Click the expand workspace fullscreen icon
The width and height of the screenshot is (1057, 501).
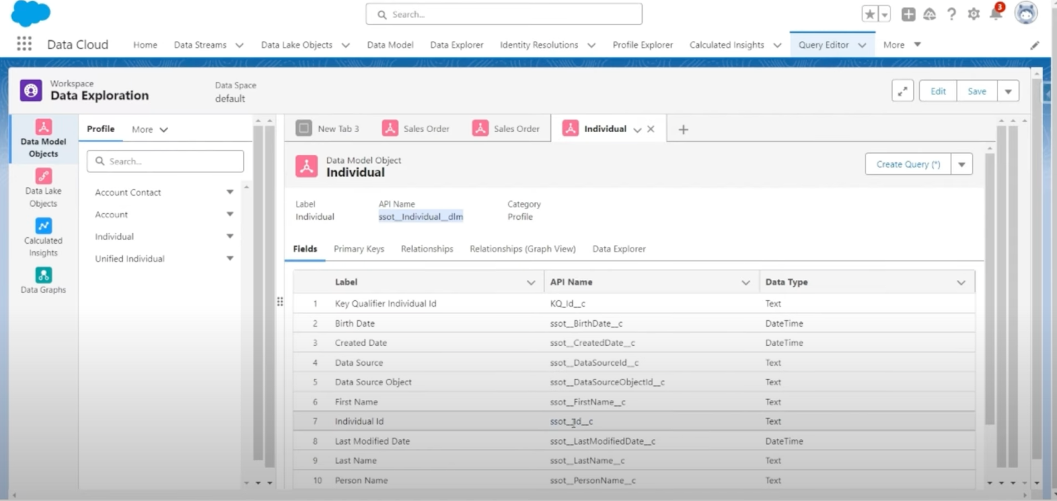tap(902, 91)
